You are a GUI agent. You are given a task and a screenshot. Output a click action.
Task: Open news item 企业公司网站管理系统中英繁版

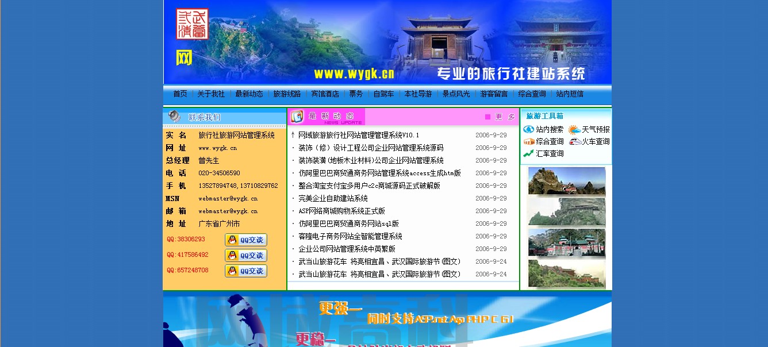tap(347, 249)
